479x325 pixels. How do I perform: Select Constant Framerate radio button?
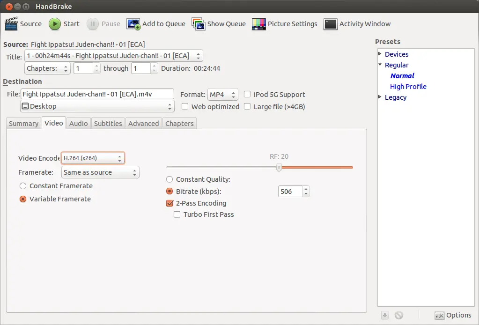coord(23,186)
